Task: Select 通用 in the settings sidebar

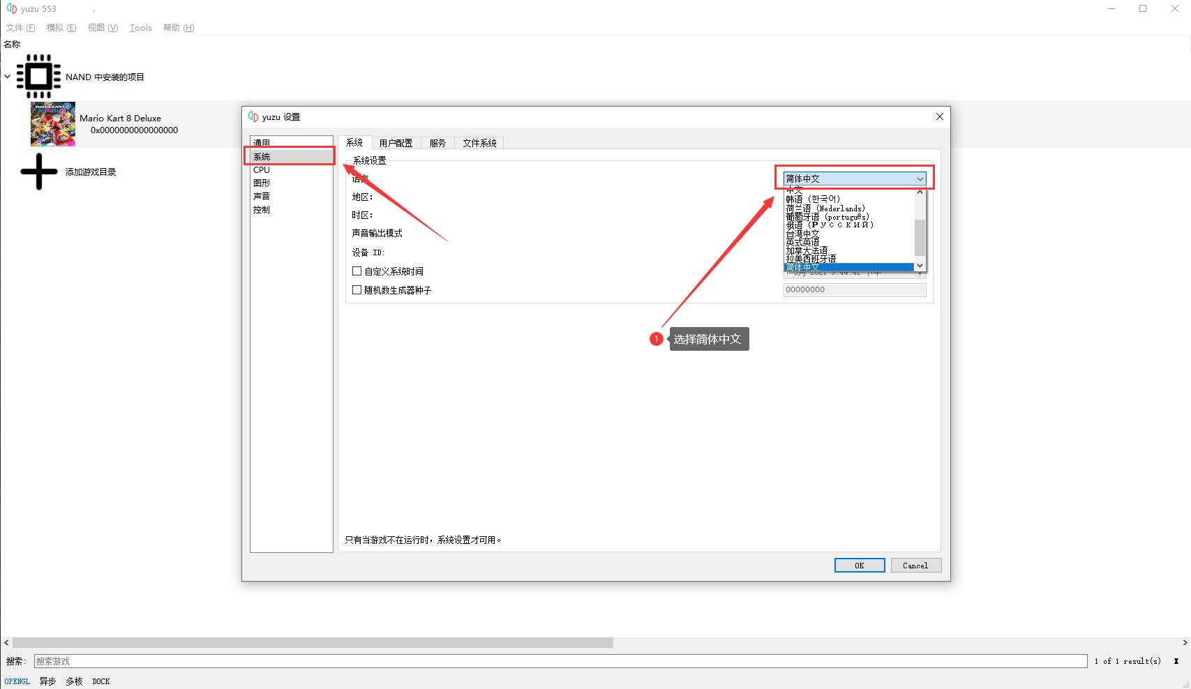Action: 291,142
